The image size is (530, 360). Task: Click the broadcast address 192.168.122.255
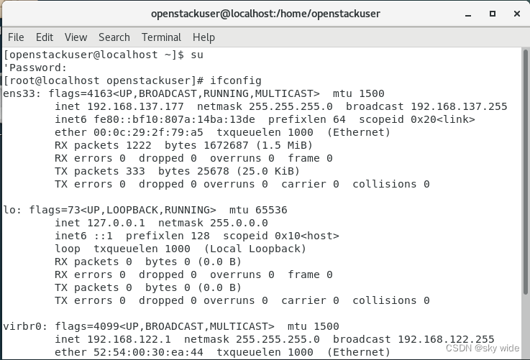[x=446, y=339]
